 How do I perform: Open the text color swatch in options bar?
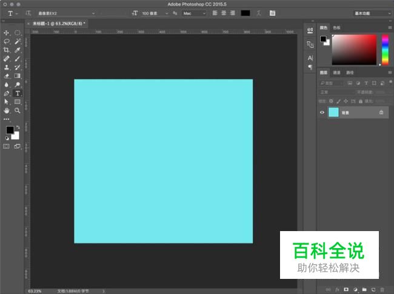pos(245,13)
